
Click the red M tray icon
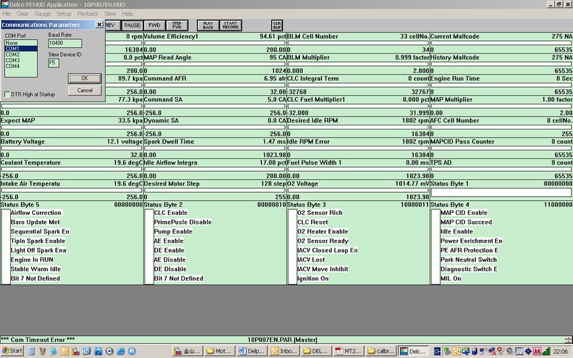pyautogui.click(x=537, y=351)
